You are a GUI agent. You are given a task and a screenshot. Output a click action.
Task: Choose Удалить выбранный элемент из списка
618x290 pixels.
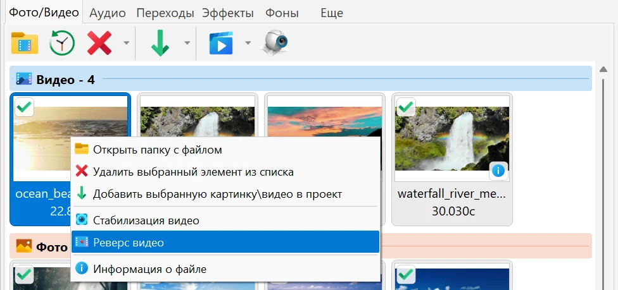[x=225, y=172]
